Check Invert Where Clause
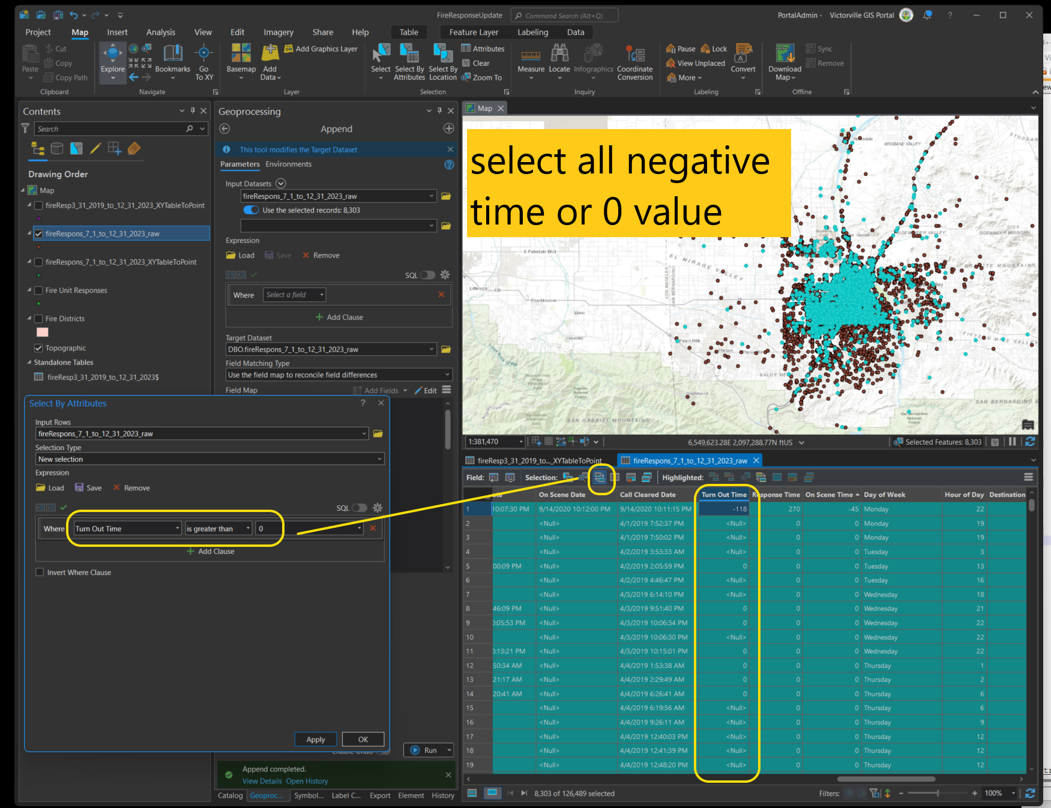Viewport: 1051px width, 808px height. point(40,572)
